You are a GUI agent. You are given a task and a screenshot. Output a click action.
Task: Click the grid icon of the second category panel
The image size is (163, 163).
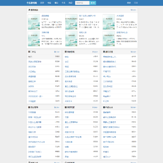click(66, 52)
